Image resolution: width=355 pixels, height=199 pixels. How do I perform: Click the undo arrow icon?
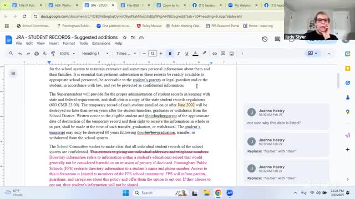pyautogui.click(x=20, y=54)
